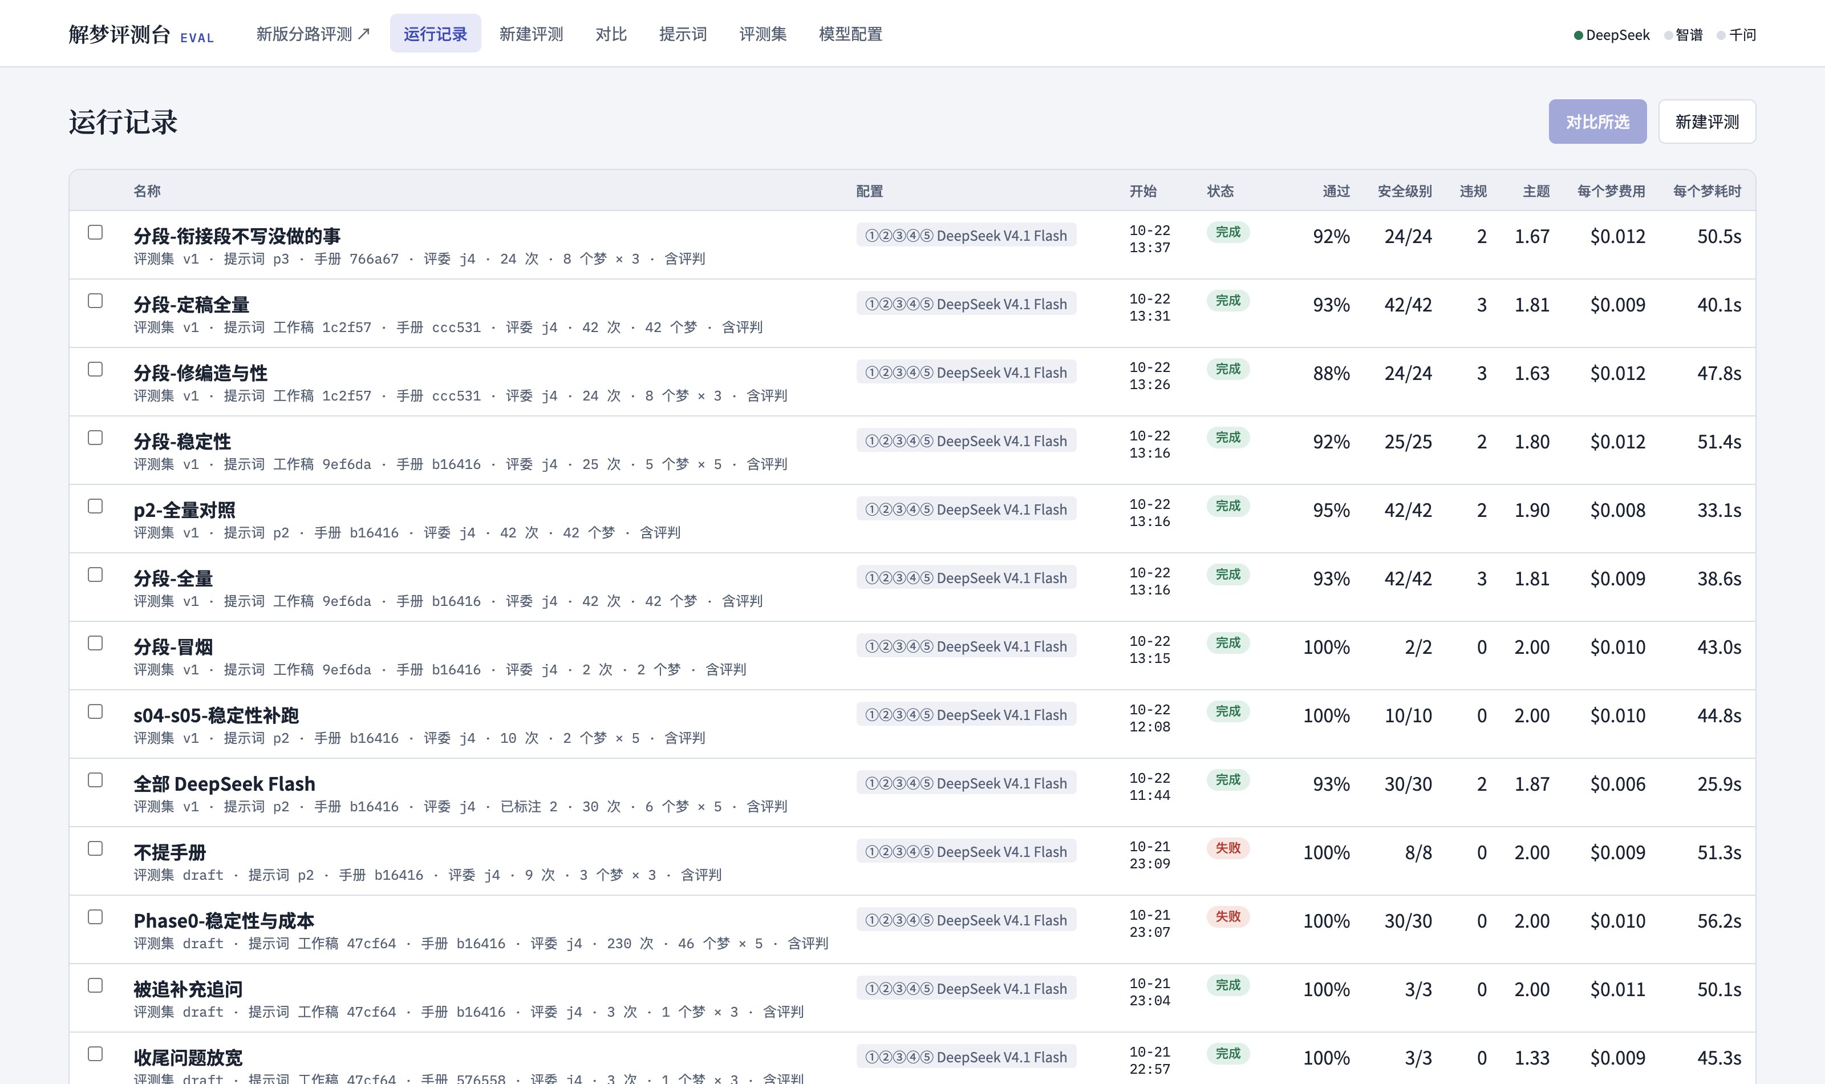Check s04-s05-稳定性补跑 row checkbox
The width and height of the screenshot is (1825, 1084).
pos(95,712)
